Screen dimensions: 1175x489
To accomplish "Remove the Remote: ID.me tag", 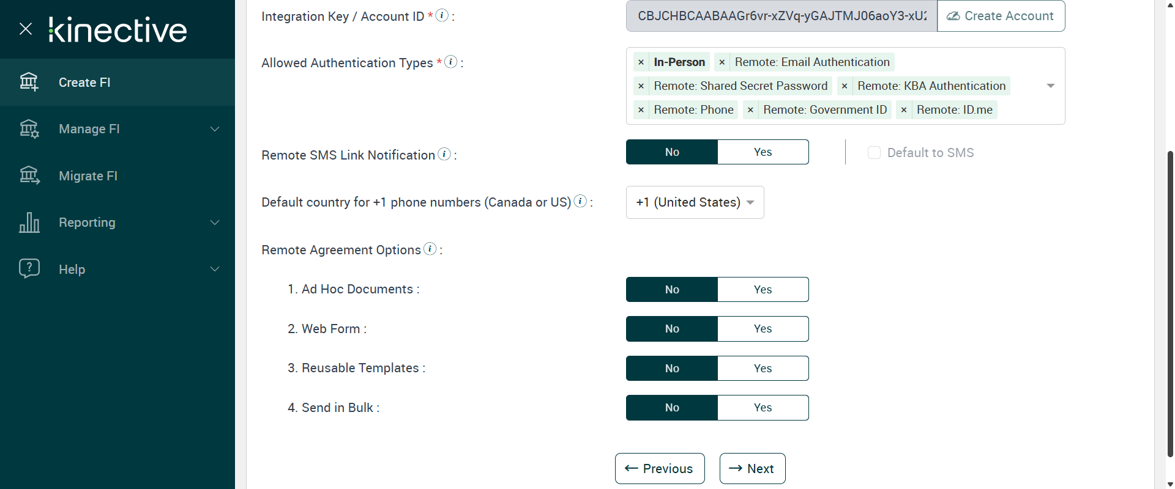I will tap(904, 110).
